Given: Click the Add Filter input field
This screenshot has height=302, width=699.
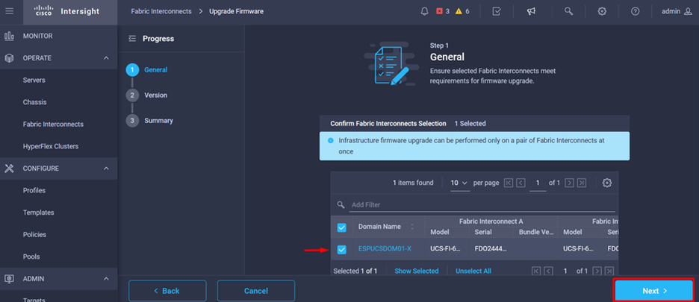Looking at the screenshot, I should click(x=482, y=205).
